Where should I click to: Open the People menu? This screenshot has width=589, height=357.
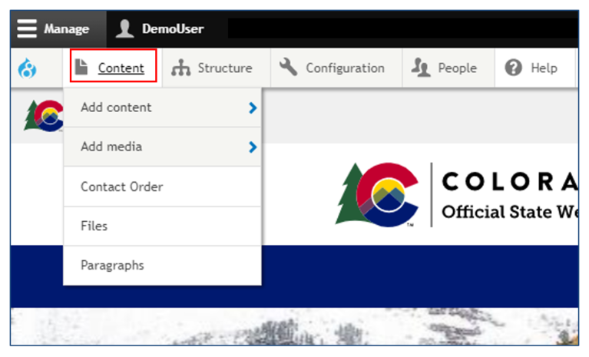tap(448, 68)
